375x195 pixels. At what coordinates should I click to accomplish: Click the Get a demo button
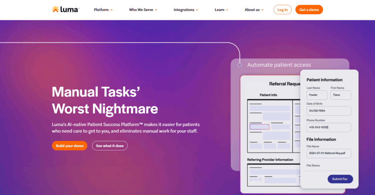pos(309,10)
